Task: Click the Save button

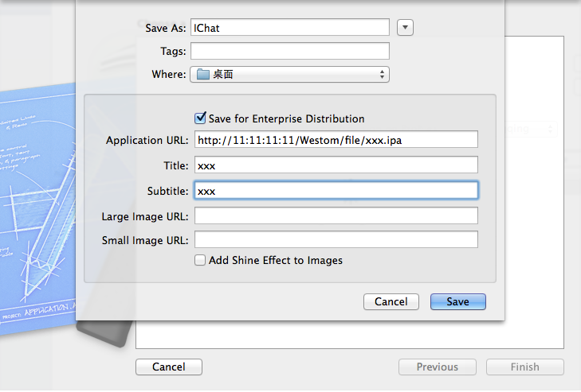Action: [x=457, y=301]
